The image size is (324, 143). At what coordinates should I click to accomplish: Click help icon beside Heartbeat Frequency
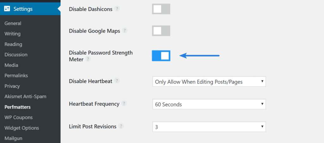(124, 104)
